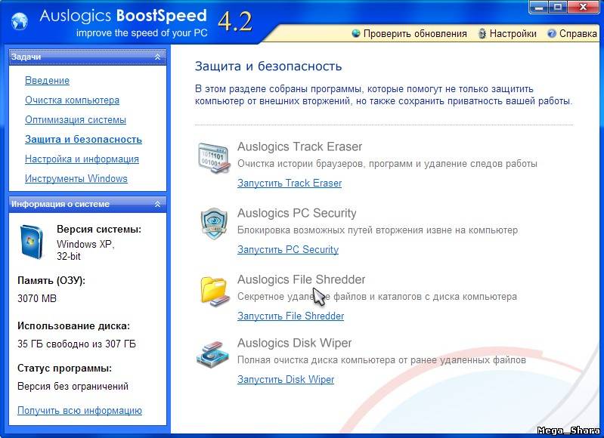604x438 pixels.
Task: Click the Auslogics Disk Wiper title
Action: pyautogui.click(x=294, y=343)
